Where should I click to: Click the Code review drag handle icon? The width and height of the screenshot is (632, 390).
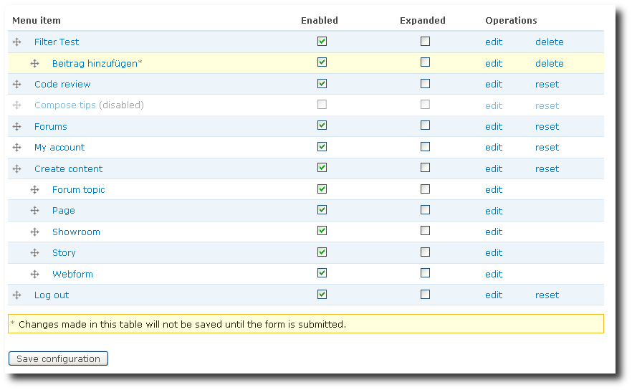point(17,85)
